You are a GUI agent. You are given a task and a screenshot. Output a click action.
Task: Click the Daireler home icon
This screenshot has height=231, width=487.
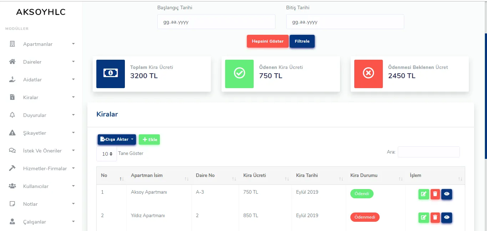(x=12, y=62)
